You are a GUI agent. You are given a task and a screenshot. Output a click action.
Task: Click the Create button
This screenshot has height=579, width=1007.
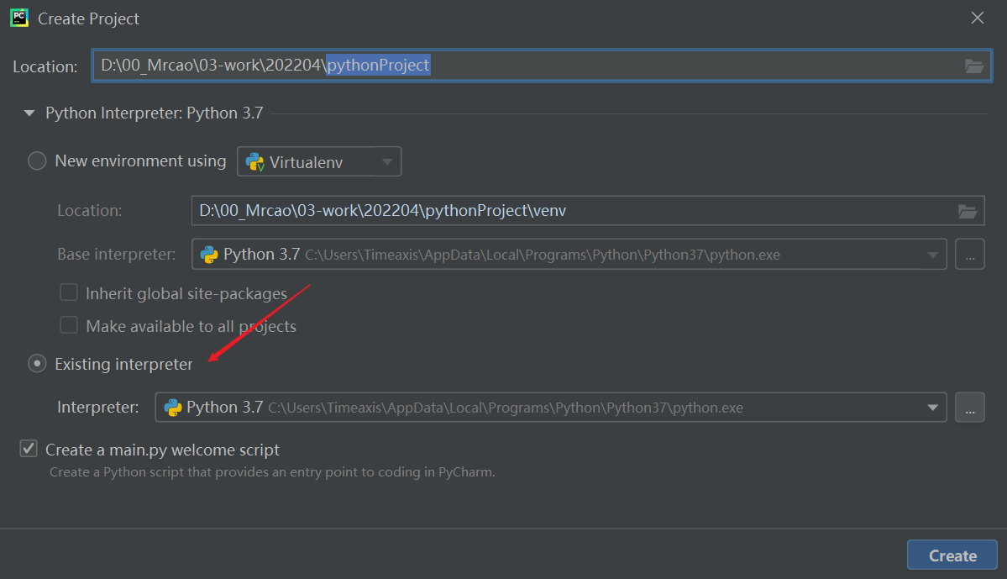952,555
